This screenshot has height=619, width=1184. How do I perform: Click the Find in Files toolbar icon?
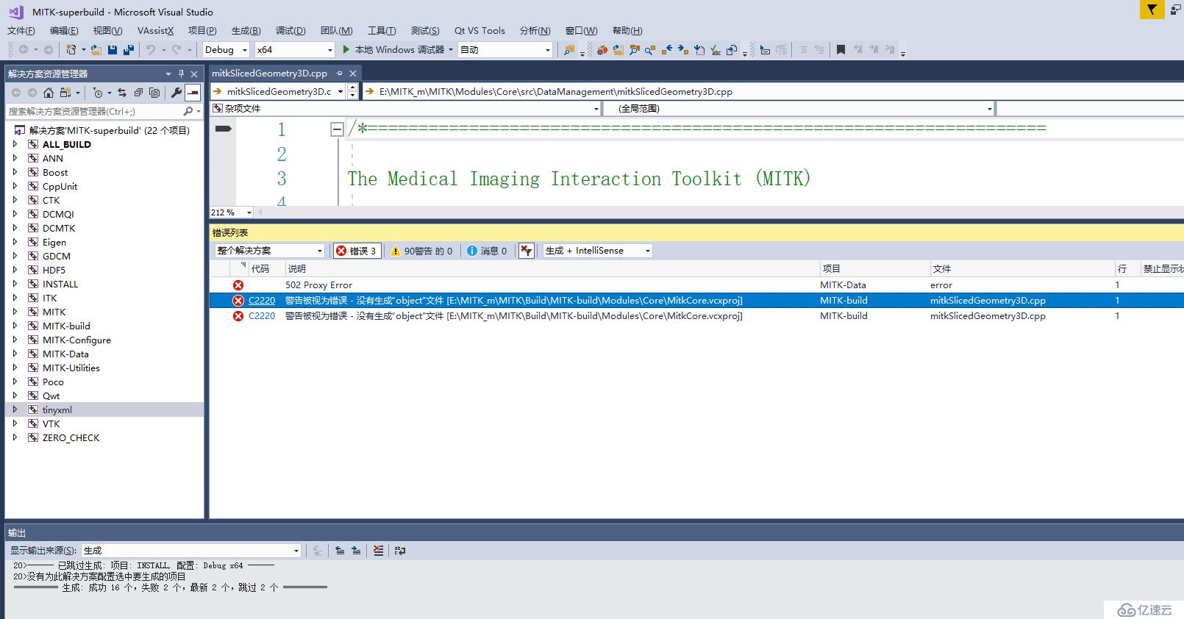pyautogui.click(x=569, y=50)
